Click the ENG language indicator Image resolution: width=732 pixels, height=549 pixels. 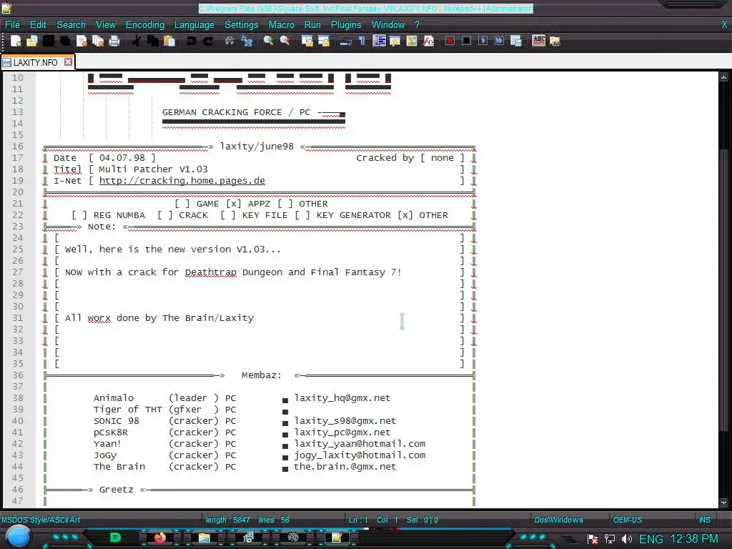[x=651, y=539]
